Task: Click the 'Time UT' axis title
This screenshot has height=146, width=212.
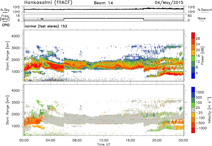Action: pyautogui.click(x=104, y=144)
